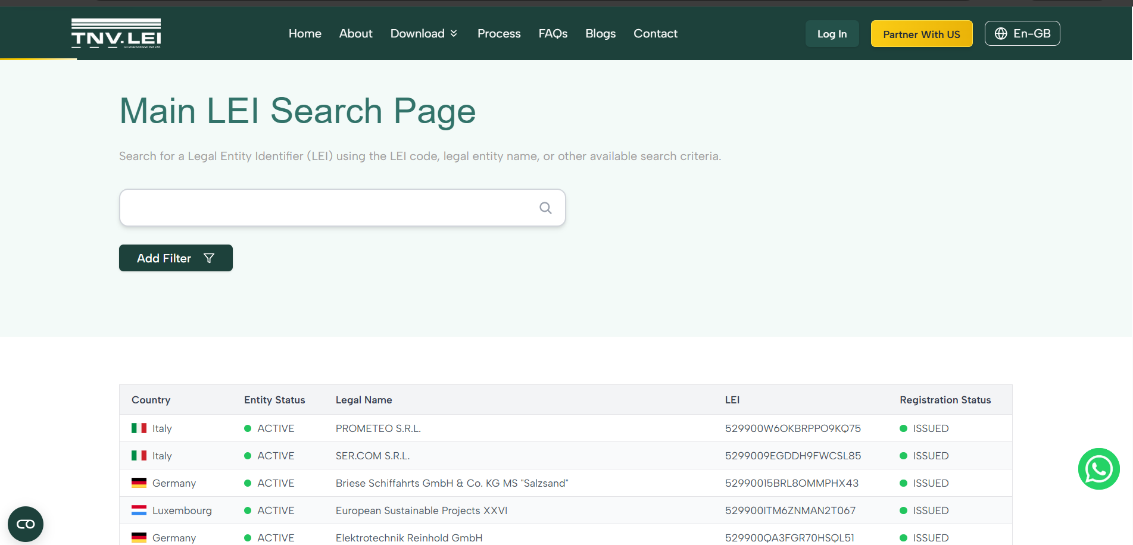Click the TNV.LEI logo
Screen dimensions: 1133x545
coord(116,33)
